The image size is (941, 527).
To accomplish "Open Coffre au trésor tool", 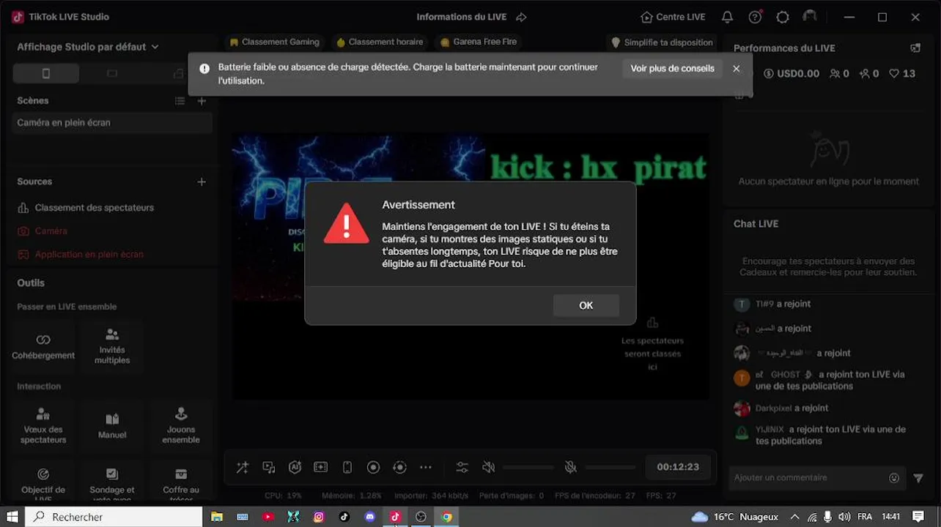I will coord(181,484).
